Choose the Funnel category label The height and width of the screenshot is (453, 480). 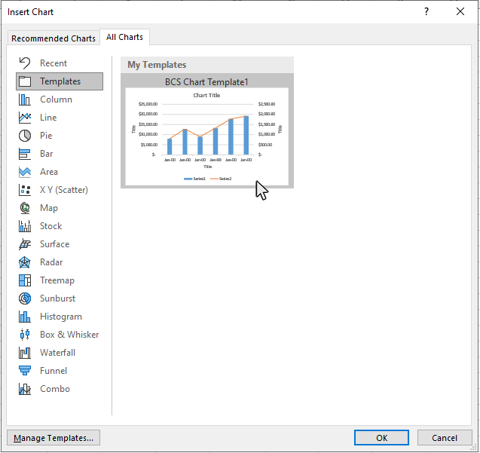pyautogui.click(x=54, y=371)
